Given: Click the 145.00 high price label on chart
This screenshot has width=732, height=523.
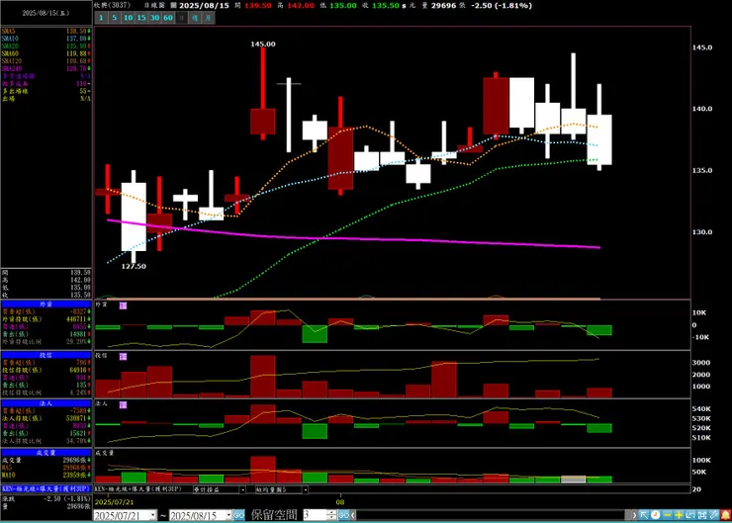Looking at the screenshot, I should pos(263,44).
